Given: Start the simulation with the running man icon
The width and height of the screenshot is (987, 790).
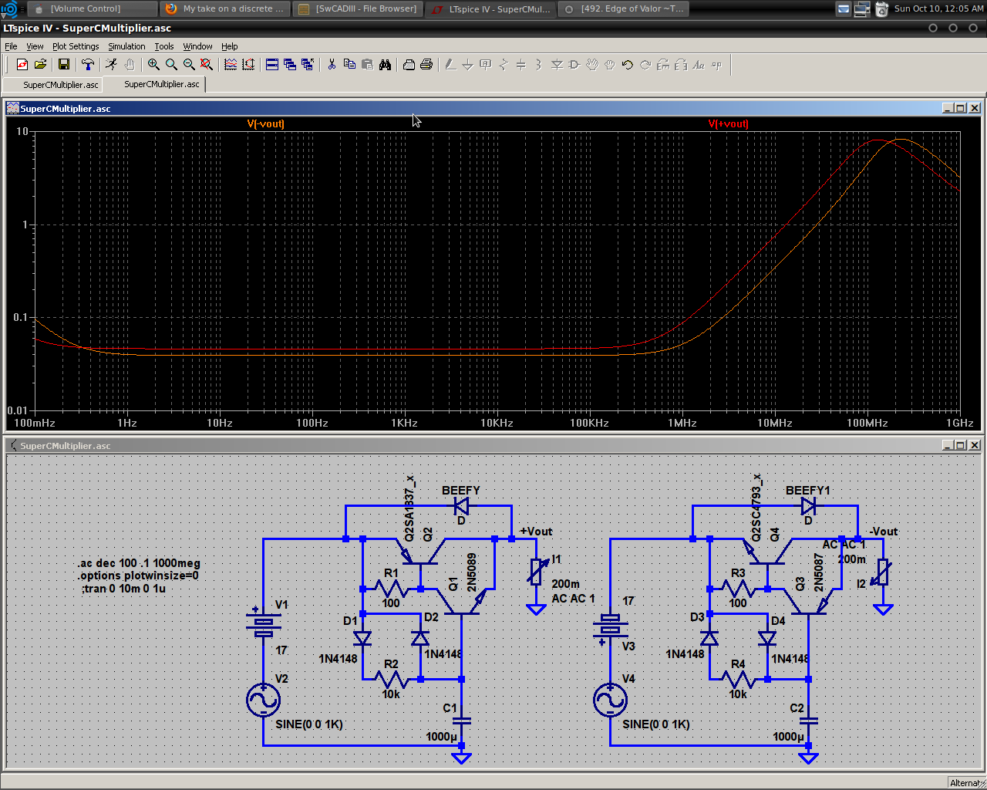Looking at the screenshot, I should pyautogui.click(x=112, y=65).
